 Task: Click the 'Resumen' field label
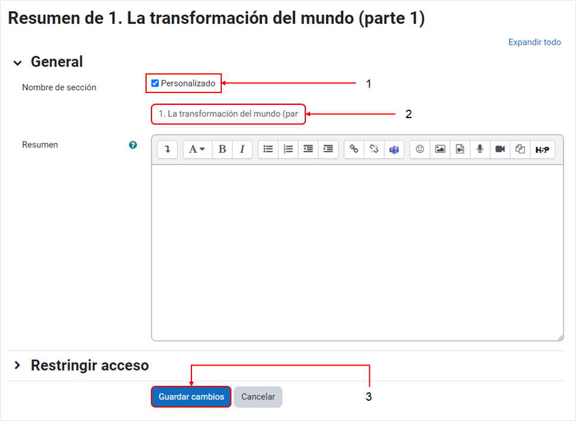40,145
